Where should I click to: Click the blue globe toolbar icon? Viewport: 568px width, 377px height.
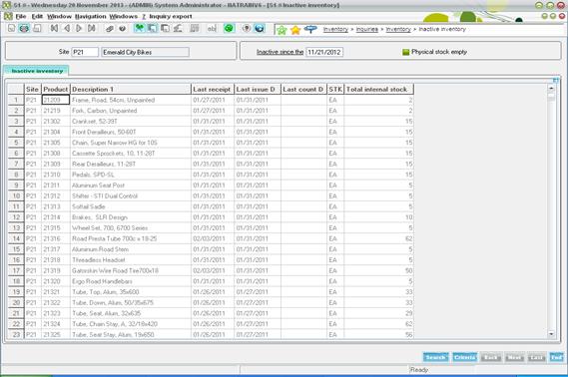(260, 28)
